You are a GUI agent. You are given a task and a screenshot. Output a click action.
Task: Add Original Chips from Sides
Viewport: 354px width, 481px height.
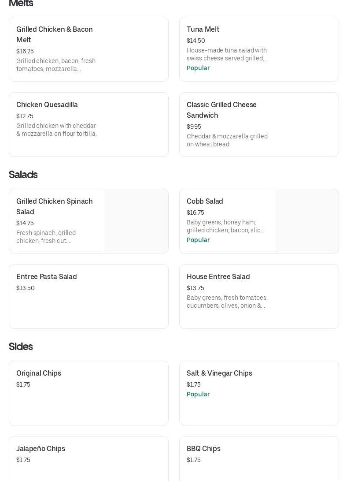[39, 373]
